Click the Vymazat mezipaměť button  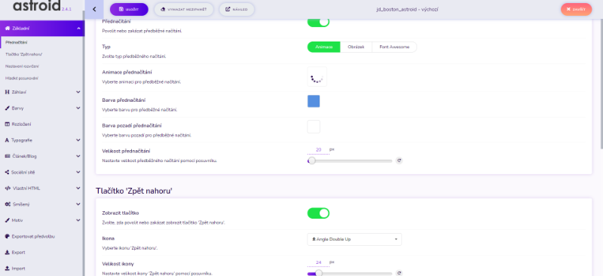click(184, 9)
